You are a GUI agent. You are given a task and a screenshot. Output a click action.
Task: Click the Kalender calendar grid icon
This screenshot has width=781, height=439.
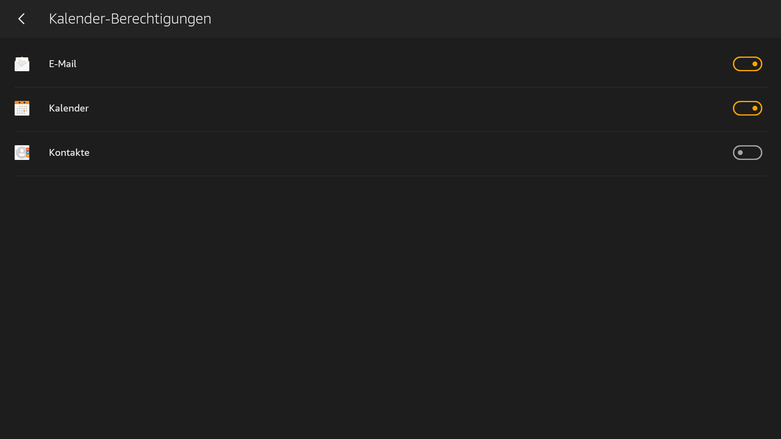click(22, 108)
